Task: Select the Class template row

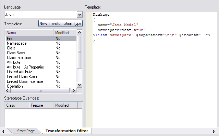Action: click(41, 48)
